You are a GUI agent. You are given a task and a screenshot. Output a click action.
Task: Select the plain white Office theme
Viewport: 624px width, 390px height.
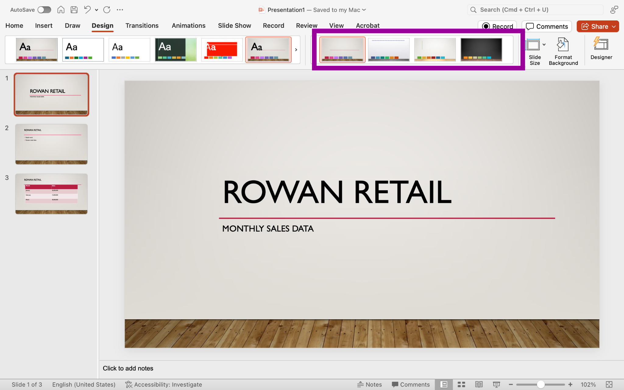(x=83, y=50)
